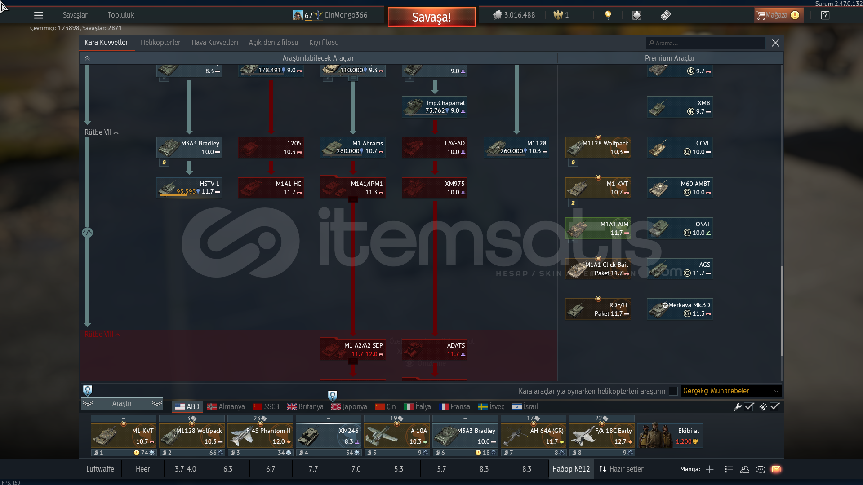Screen dimensions: 863x485
Task: Click the player avatar icon
Action: [x=298, y=15]
